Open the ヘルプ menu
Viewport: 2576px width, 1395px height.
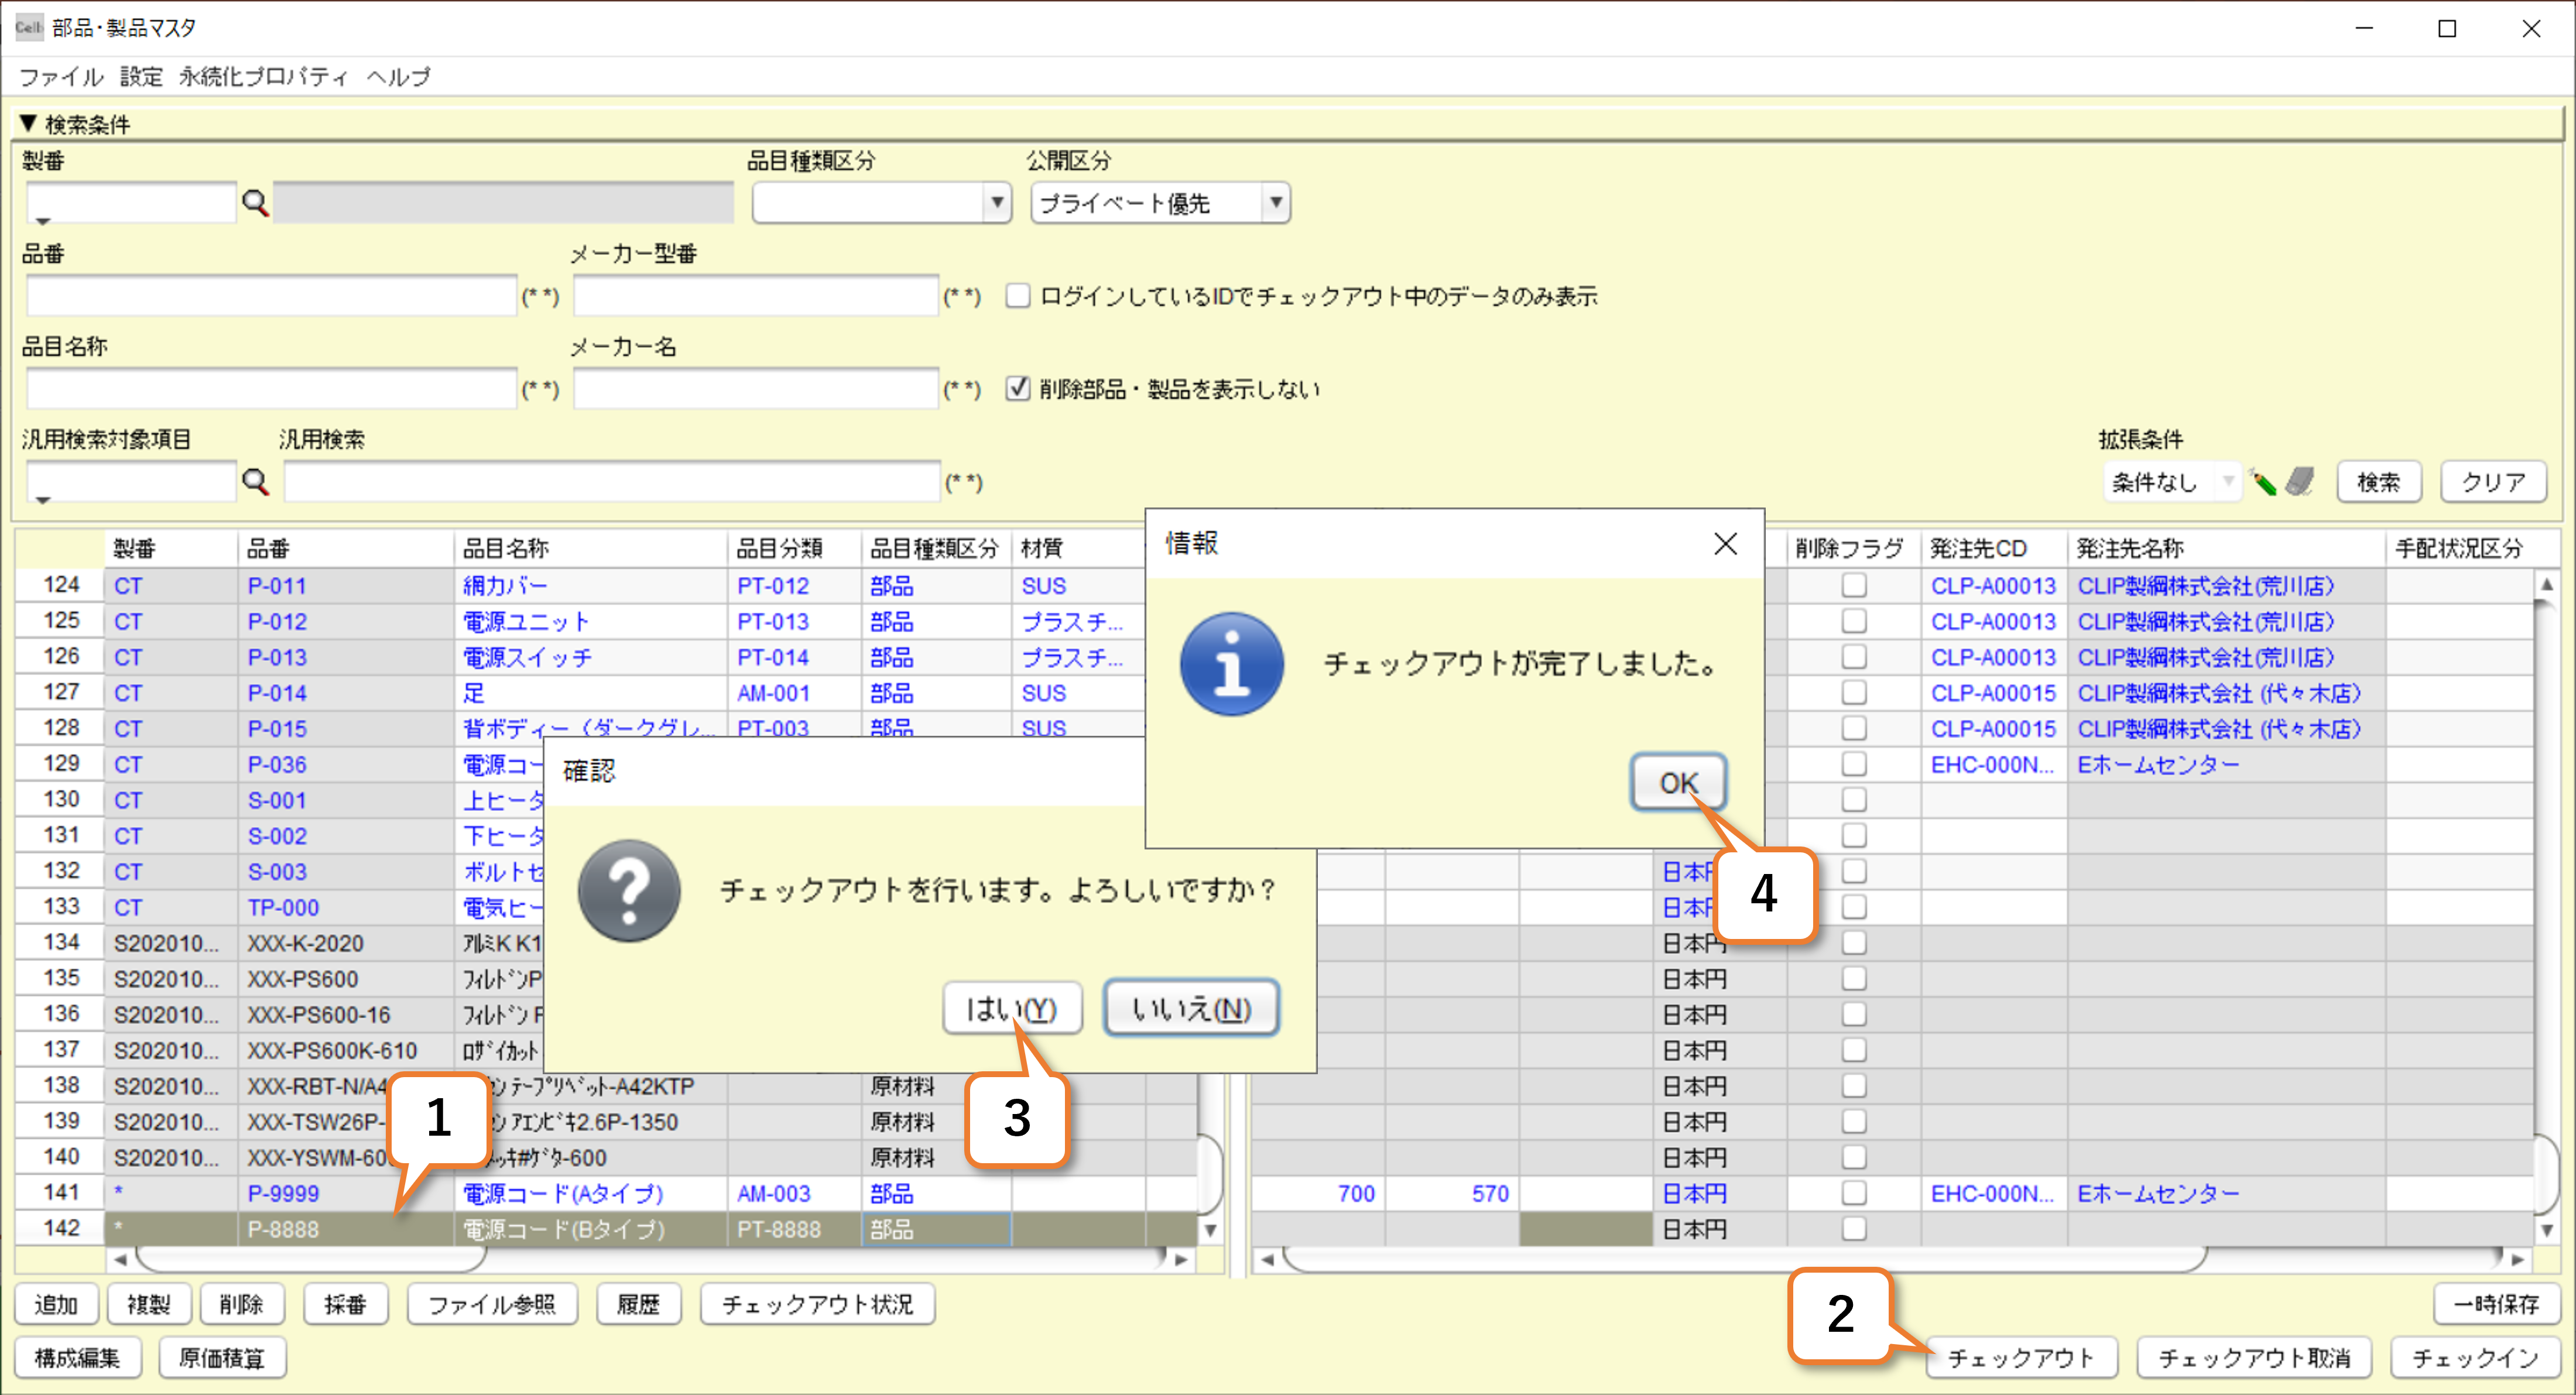pos(398,77)
